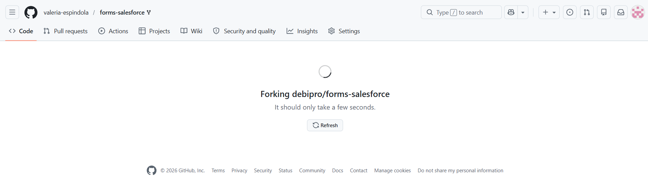Click the © 2026 GitHub, Inc. text

pos(183,171)
